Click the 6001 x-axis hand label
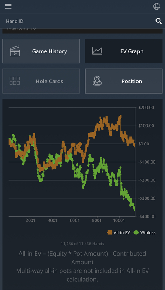This screenshot has height=290, width=165. coord(75,220)
